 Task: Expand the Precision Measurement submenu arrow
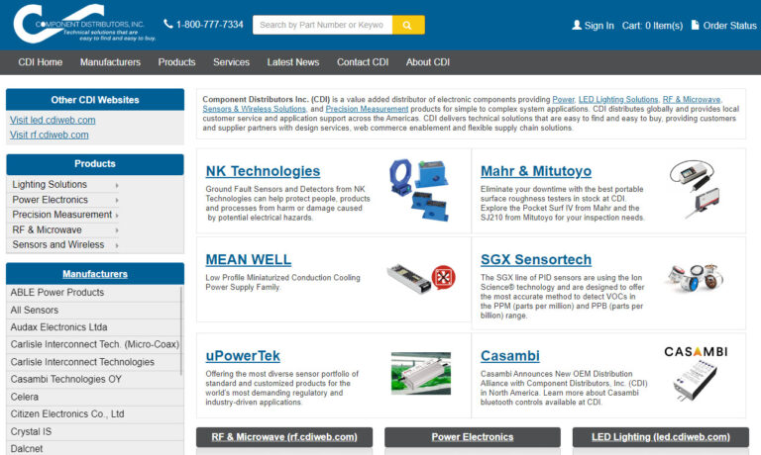point(117,216)
